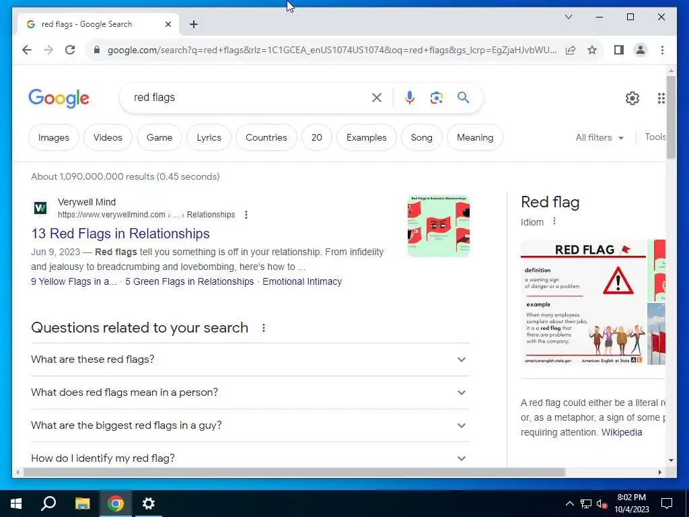The width and height of the screenshot is (689, 517).
Task: Expand How do I identify my red flag?
Action: click(x=250, y=458)
